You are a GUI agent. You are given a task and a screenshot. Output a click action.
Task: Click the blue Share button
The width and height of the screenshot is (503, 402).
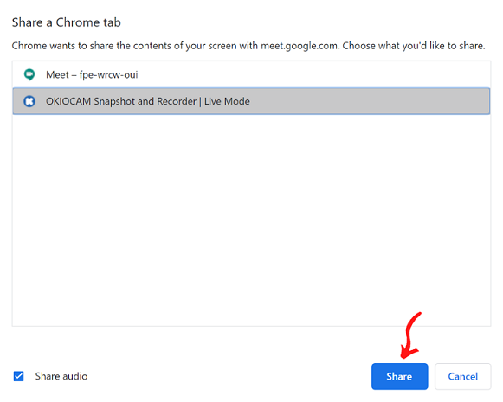click(x=399, y=376)
